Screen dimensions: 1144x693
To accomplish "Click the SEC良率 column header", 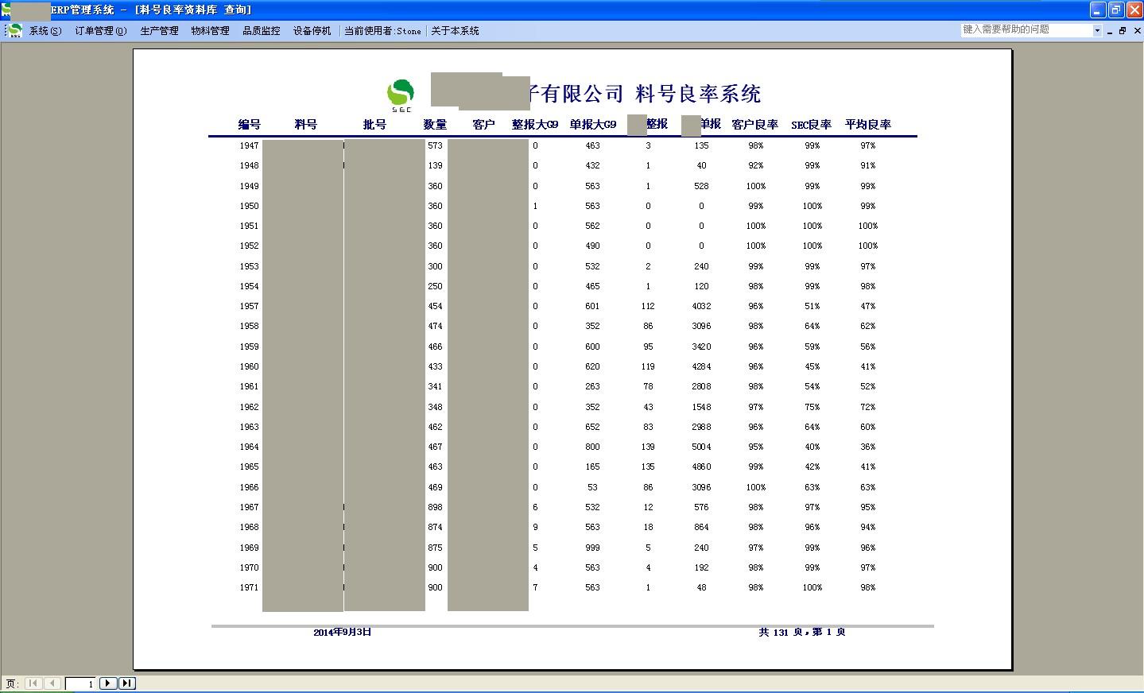I will click(x=811, y=125).
